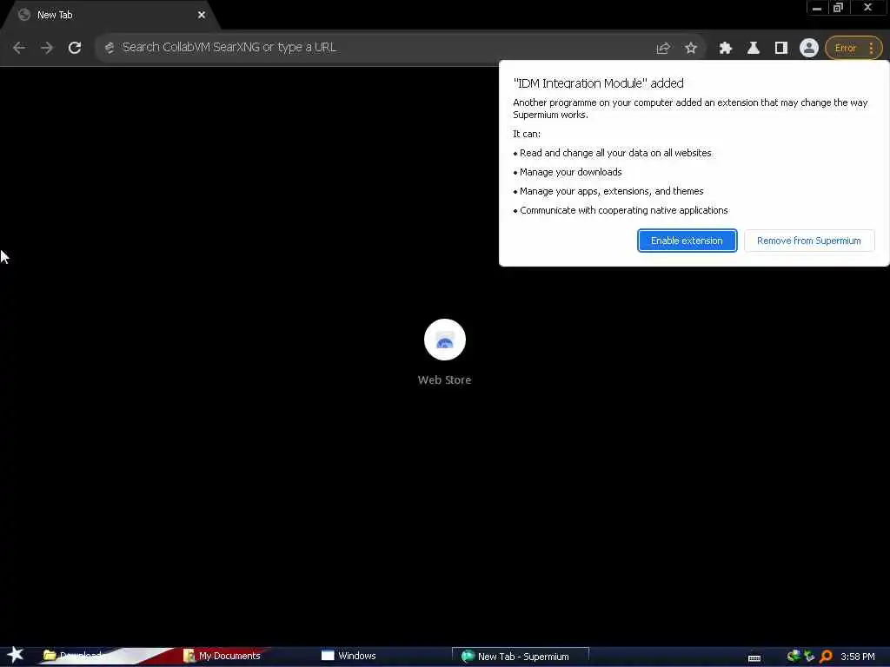Bookmark this tab with the star icon
890x667 pixels.
click(691, 49)
